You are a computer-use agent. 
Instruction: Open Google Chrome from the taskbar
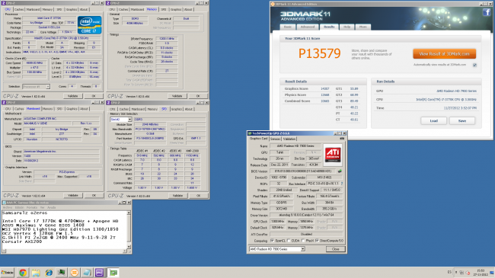(23, 273)
